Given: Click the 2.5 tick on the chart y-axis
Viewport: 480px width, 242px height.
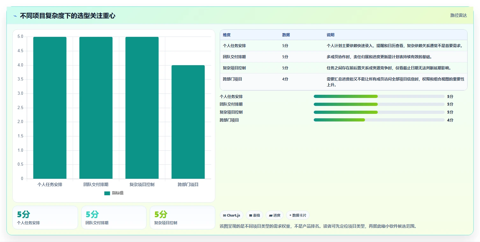Looking at the screenshot, I should (x=20, y=108).
